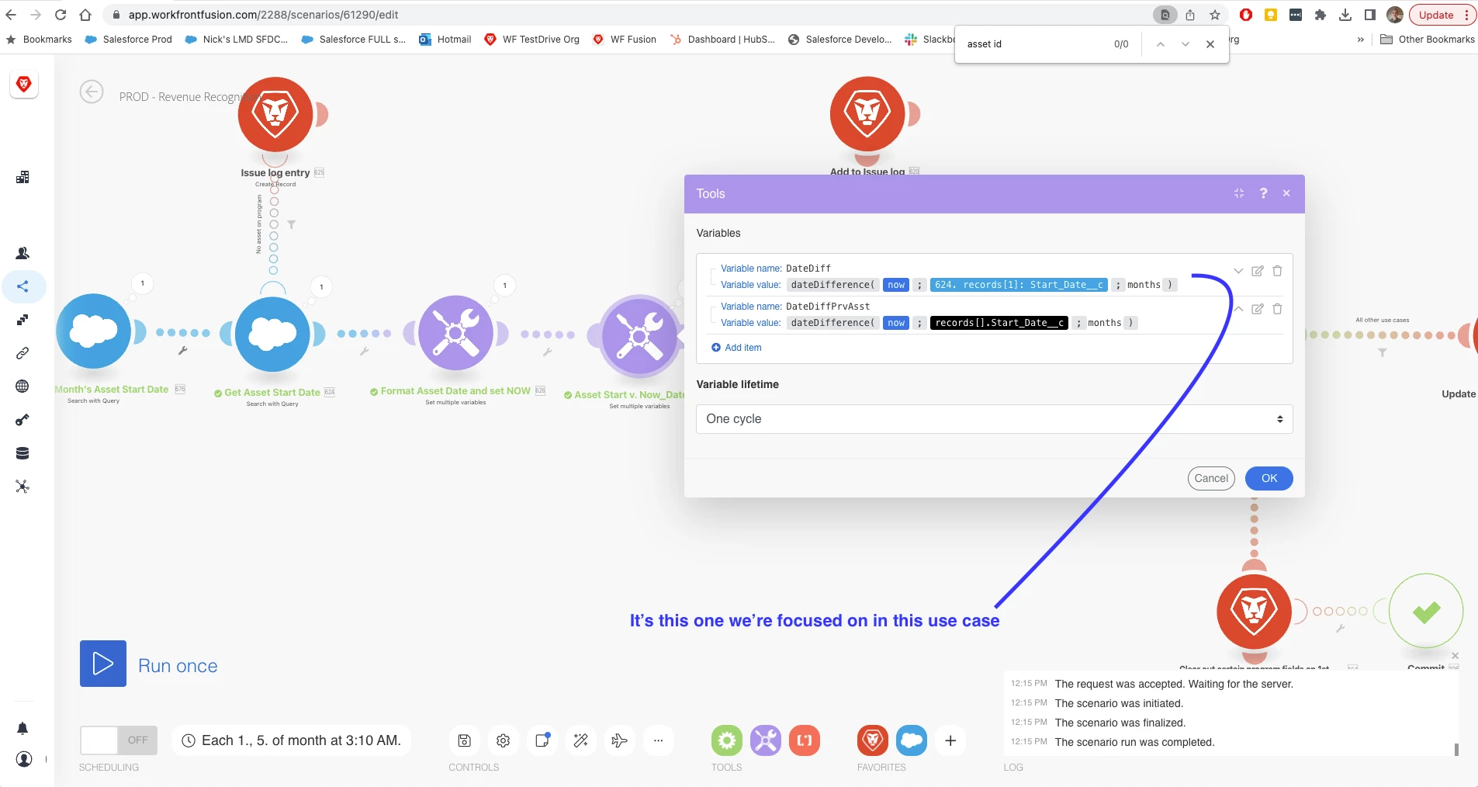This screenshot has height=787, width=1478.
Task: Show more bookmarks with double chevron
Action: [1360, 40]
